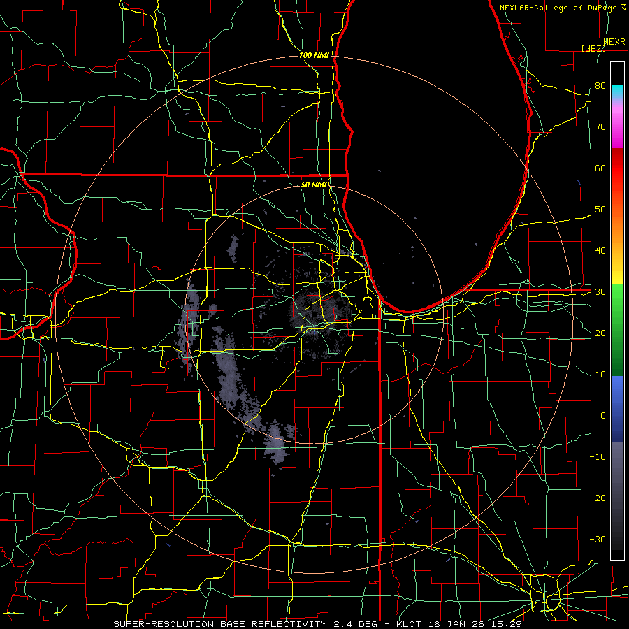Click the 80 value on the dBZ scale
The width and height of the screenshot is (629, 629).
(x=600, y=85)
